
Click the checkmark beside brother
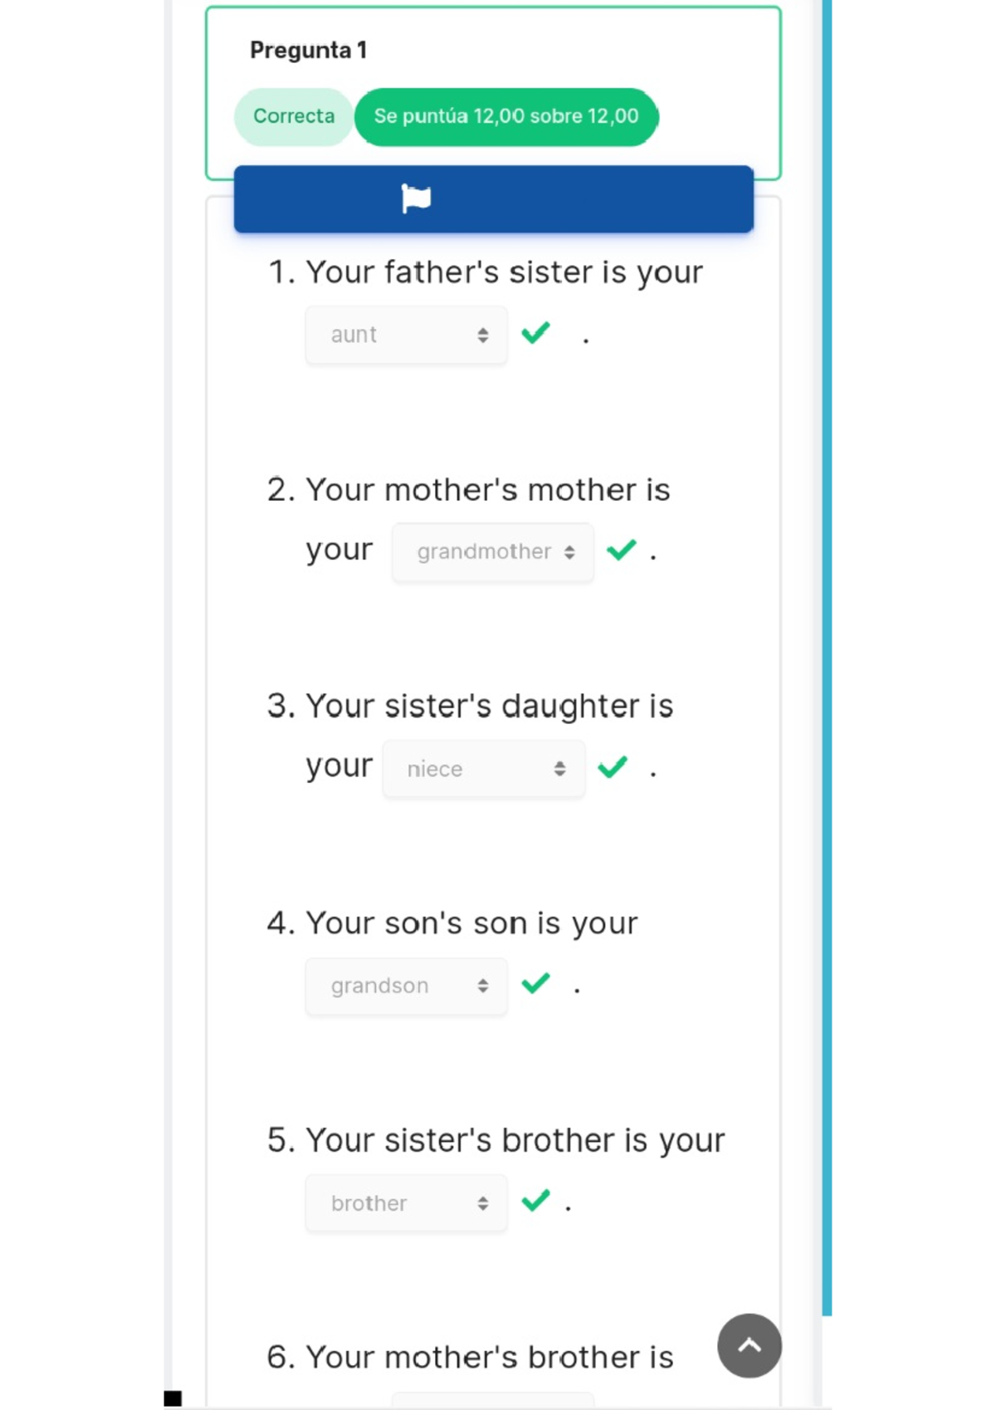point(536,1200)
